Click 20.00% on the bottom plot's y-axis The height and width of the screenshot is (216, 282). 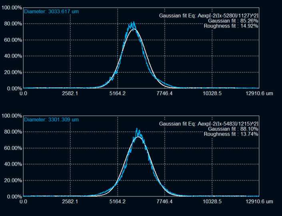tap(12, 181)
